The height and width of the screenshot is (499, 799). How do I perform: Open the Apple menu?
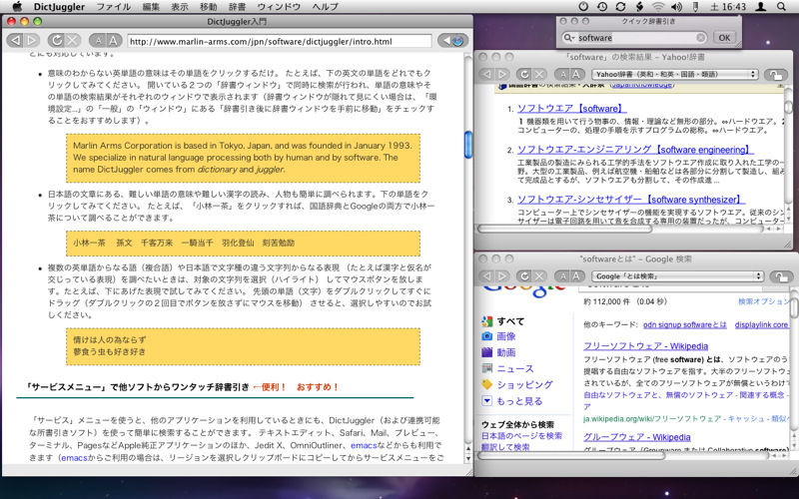click(x=17, y=6)
